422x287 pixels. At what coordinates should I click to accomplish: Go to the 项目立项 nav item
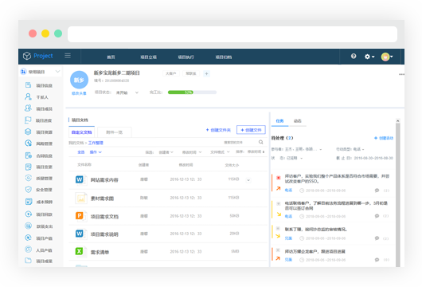[149, 57]
